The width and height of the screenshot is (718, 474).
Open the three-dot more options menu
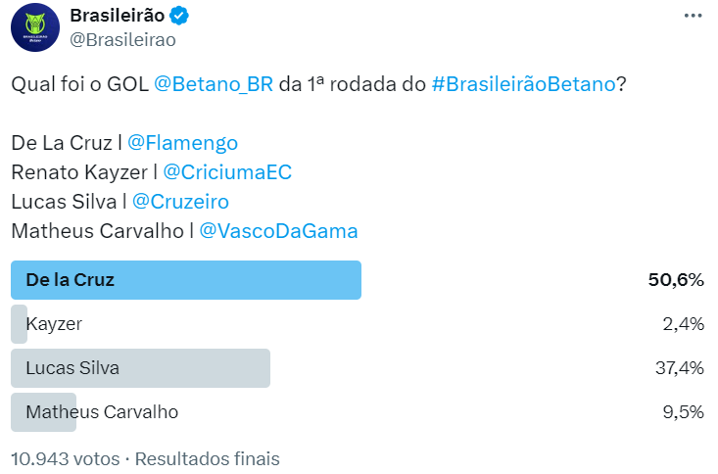693,17
